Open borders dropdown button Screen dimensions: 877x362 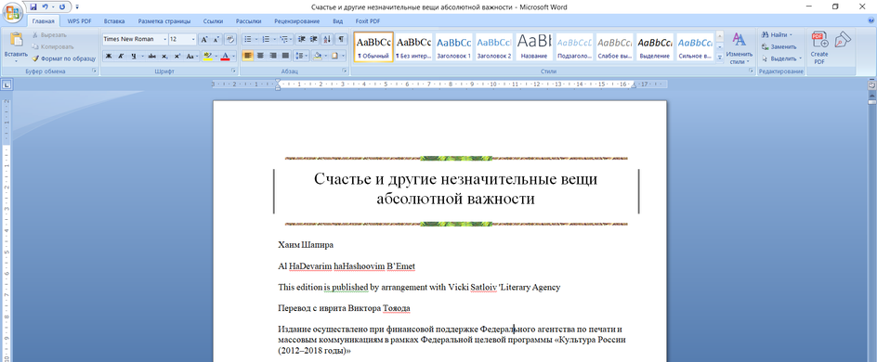click(342, 56)
